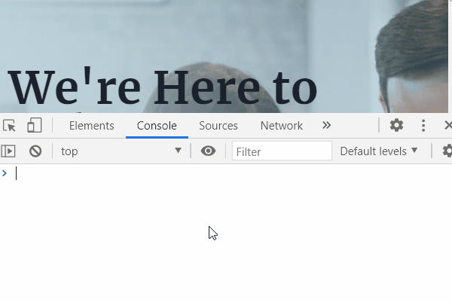Screen dimensions: 452x302
Task: Open the Network tab
Action: (281, 126)
